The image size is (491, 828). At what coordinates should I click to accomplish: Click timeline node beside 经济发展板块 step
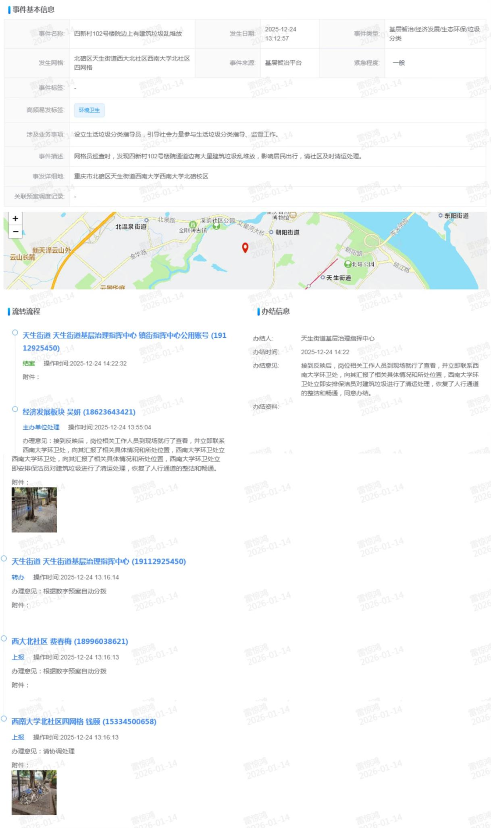[15, 409]
